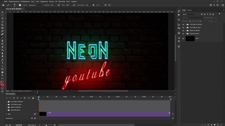Select the Hand tool
225x126 pixels.
(x=2, y=72)
